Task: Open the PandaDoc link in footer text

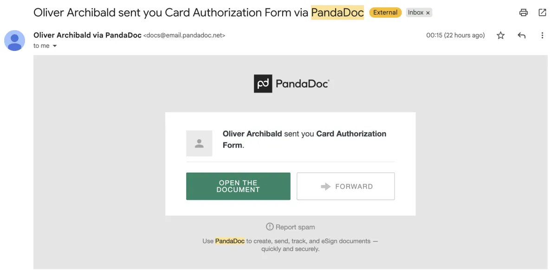Action: [x=230, y=241]
